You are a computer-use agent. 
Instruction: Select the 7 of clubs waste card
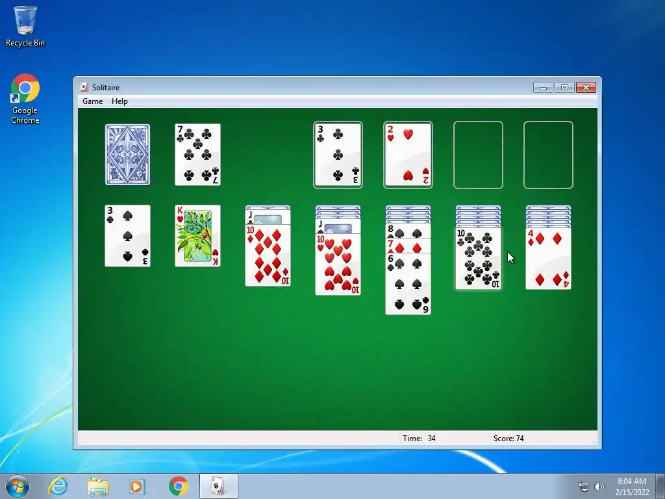click(x=197, y=155)
